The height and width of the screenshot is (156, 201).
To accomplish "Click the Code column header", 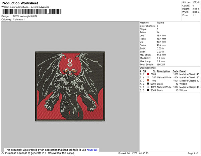I will (176, 71).
